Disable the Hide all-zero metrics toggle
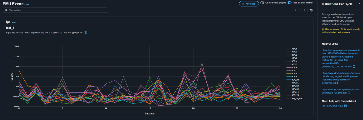363x120 pixels. pyautogui.click(x=289, y=3)
